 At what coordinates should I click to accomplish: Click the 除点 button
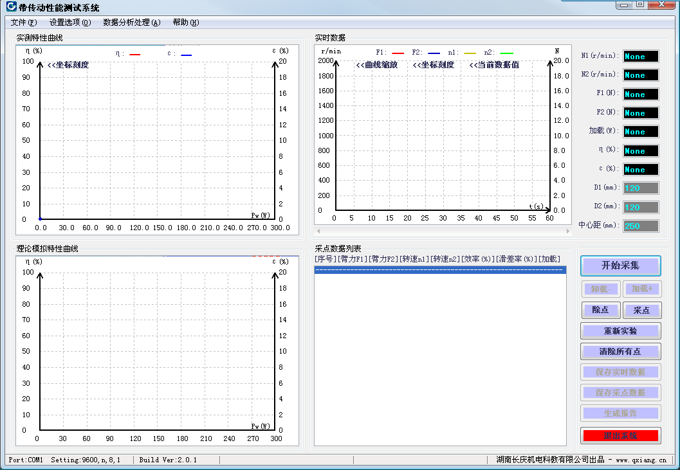(600, 311)
